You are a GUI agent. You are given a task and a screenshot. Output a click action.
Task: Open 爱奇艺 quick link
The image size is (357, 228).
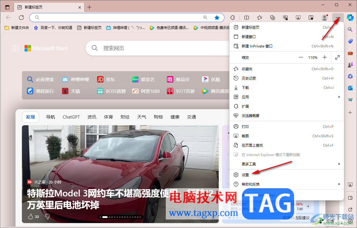[x=143, y=79]
